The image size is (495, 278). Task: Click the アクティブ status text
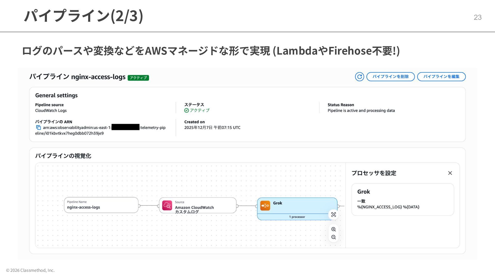[200, 110]
